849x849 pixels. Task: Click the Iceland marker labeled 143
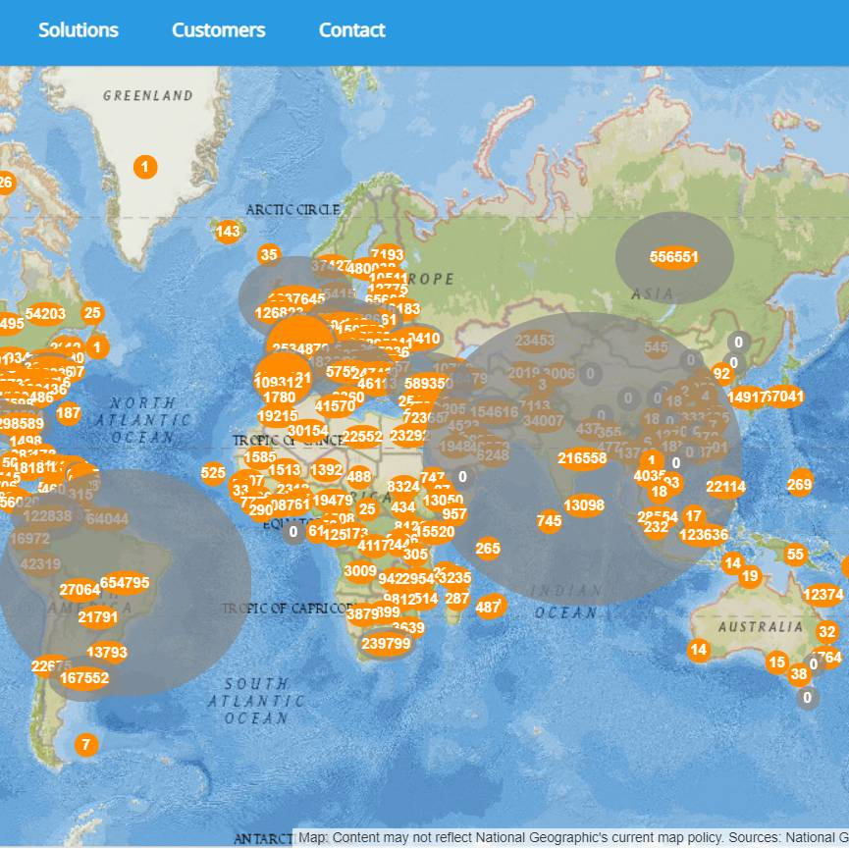(x=228, y=232)
